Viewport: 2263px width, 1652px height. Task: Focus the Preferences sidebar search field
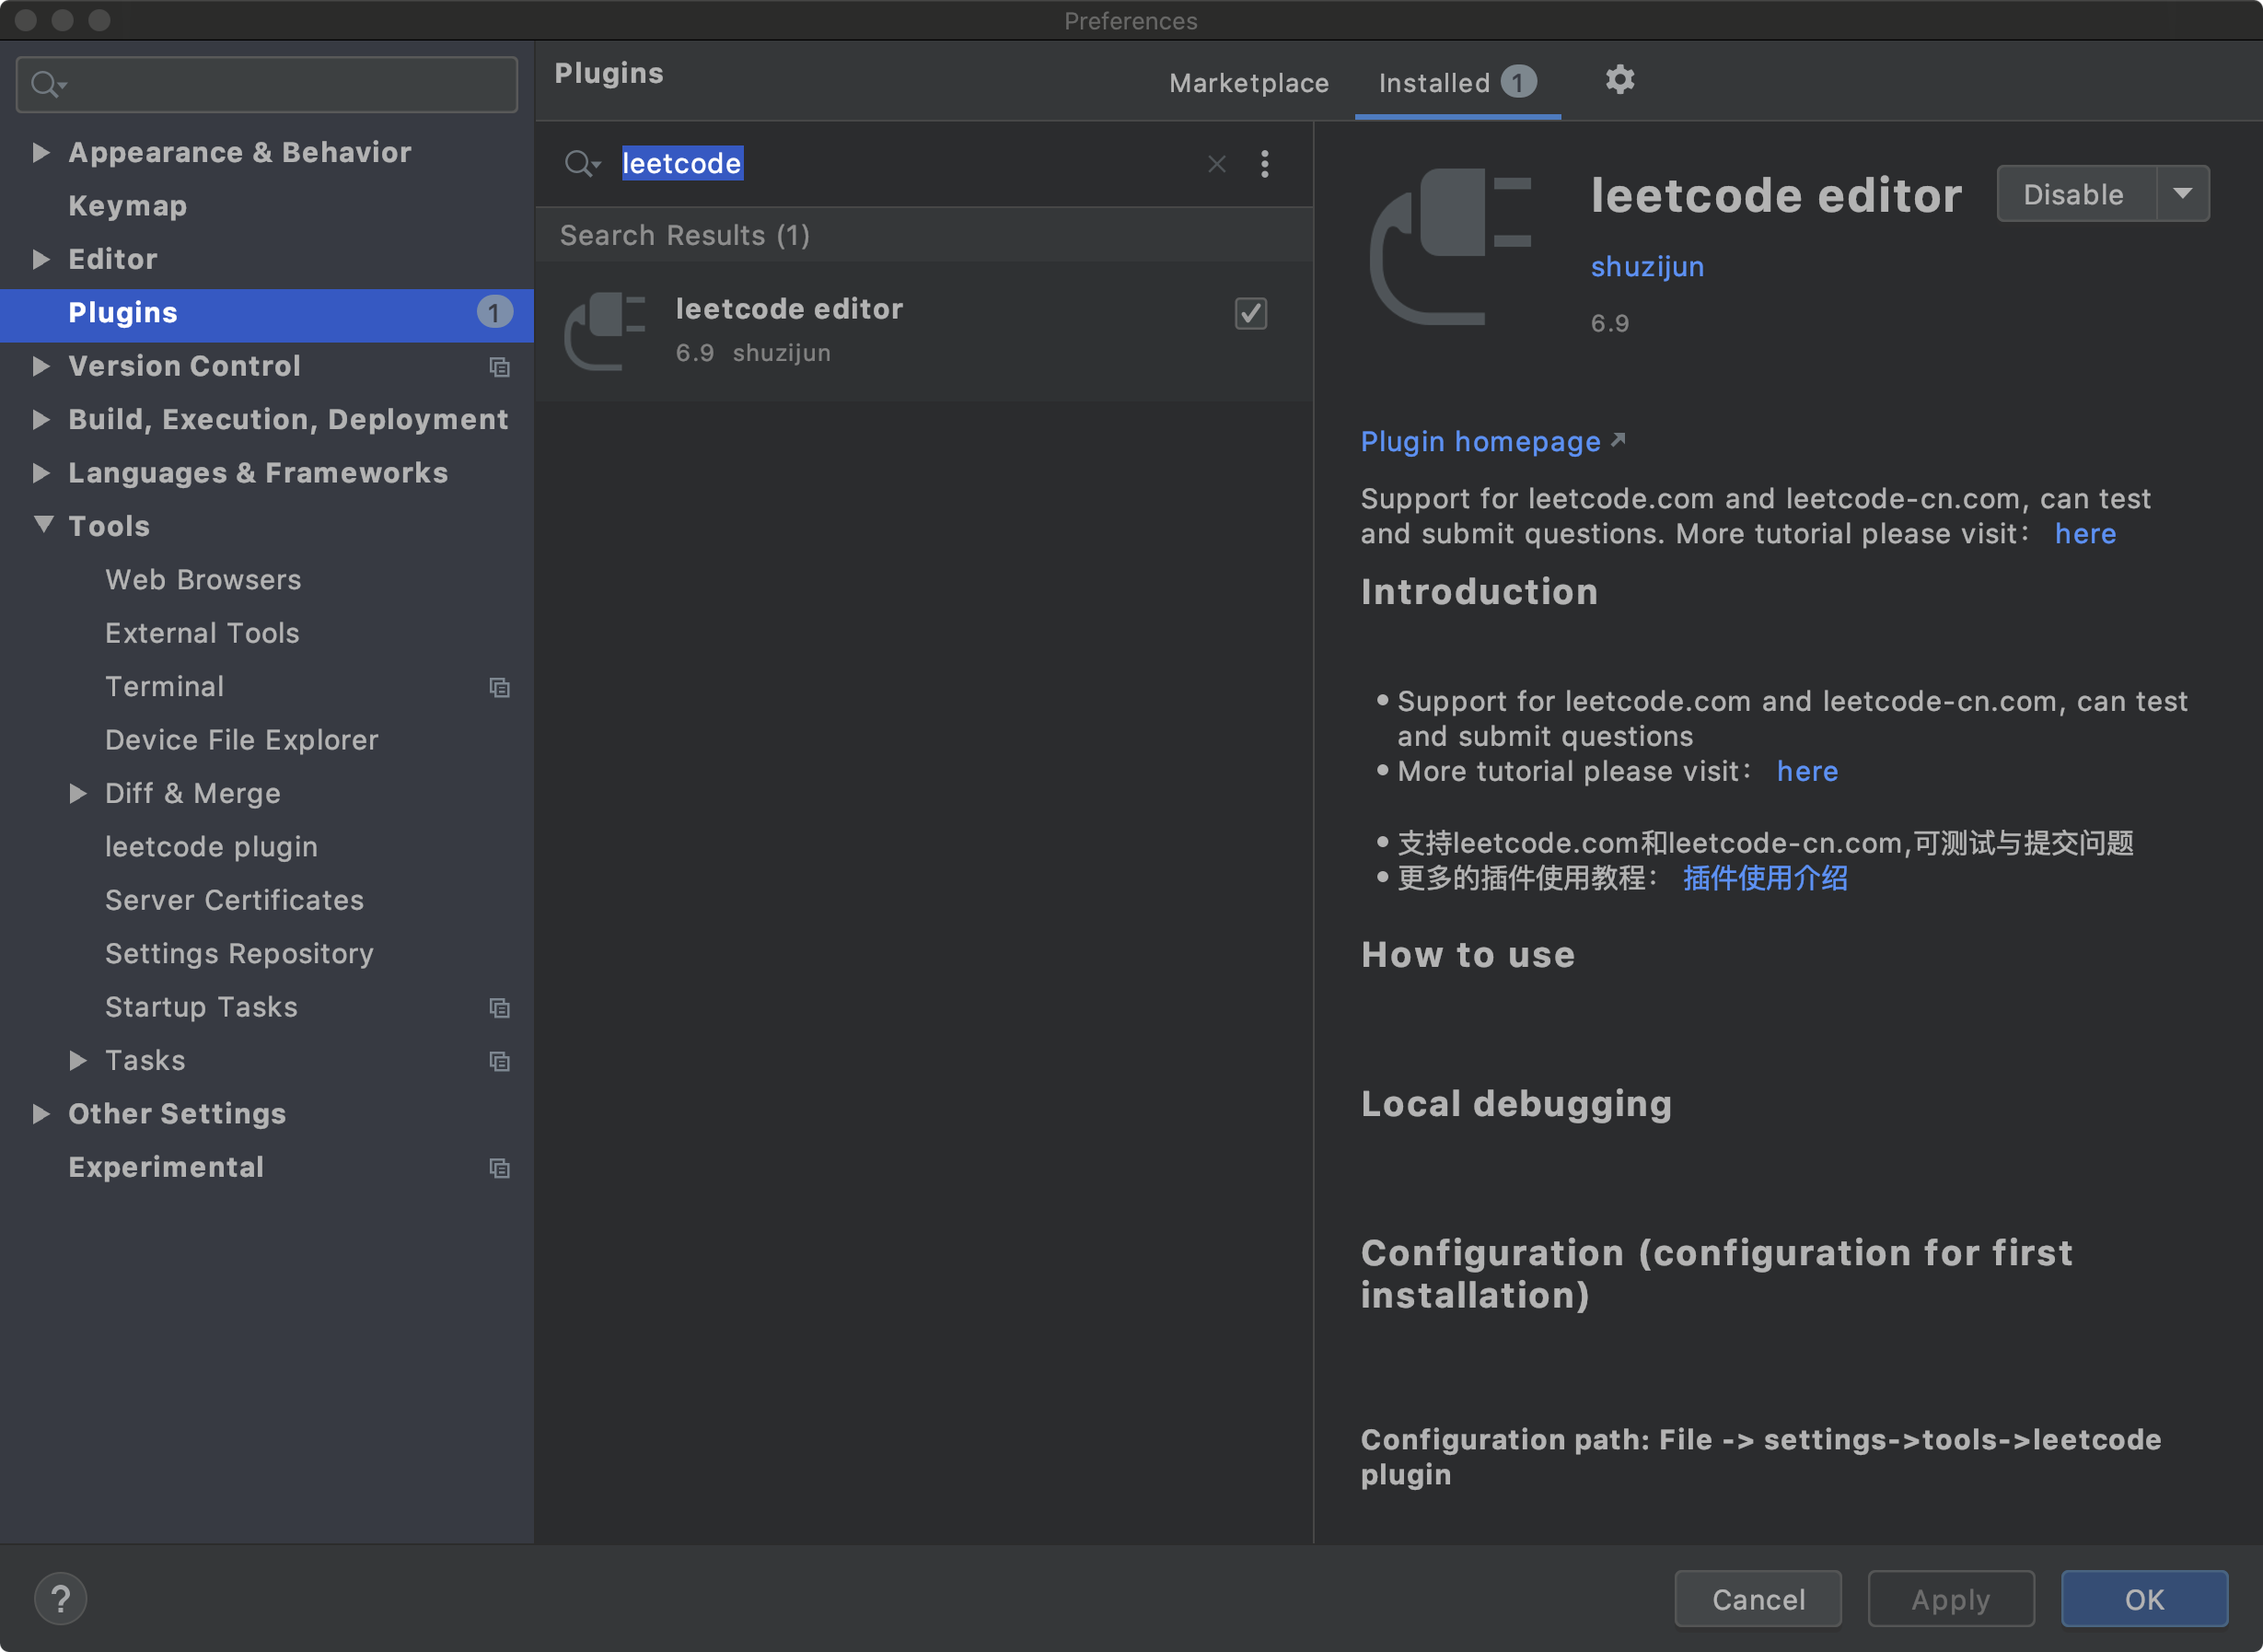(267, 84)
